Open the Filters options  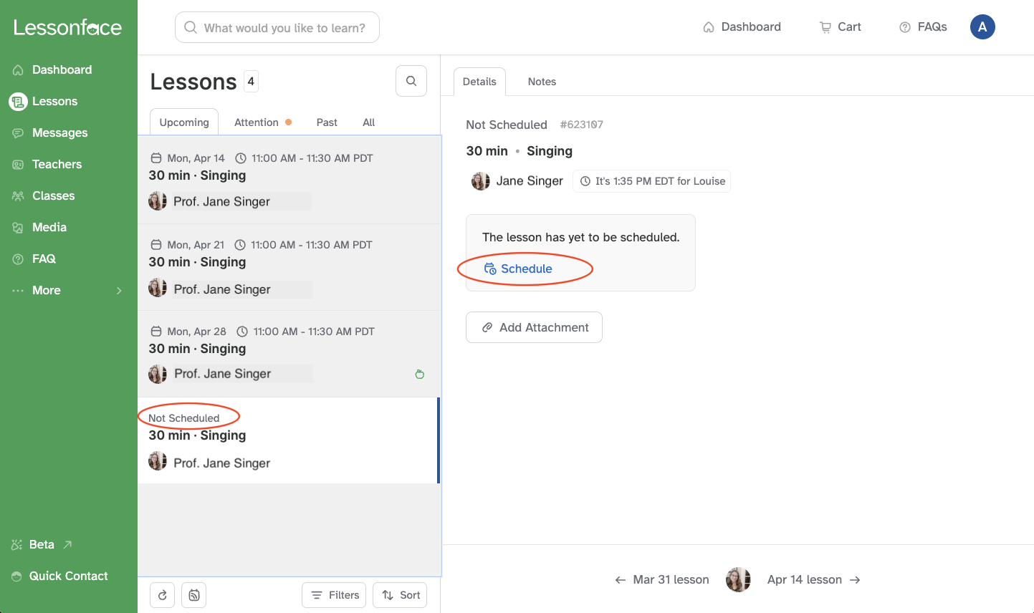[334, 595]
